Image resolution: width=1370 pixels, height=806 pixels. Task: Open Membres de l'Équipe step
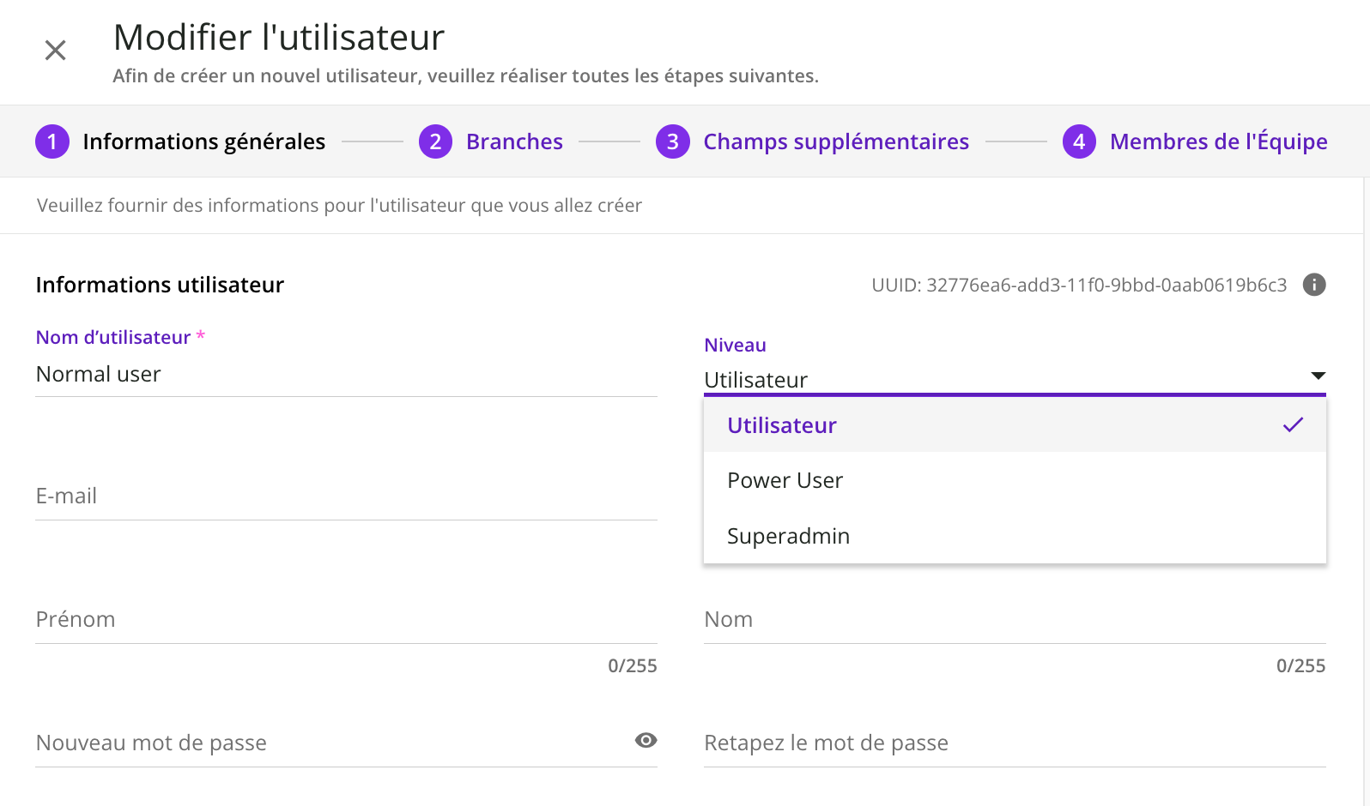click(1218, 141)
